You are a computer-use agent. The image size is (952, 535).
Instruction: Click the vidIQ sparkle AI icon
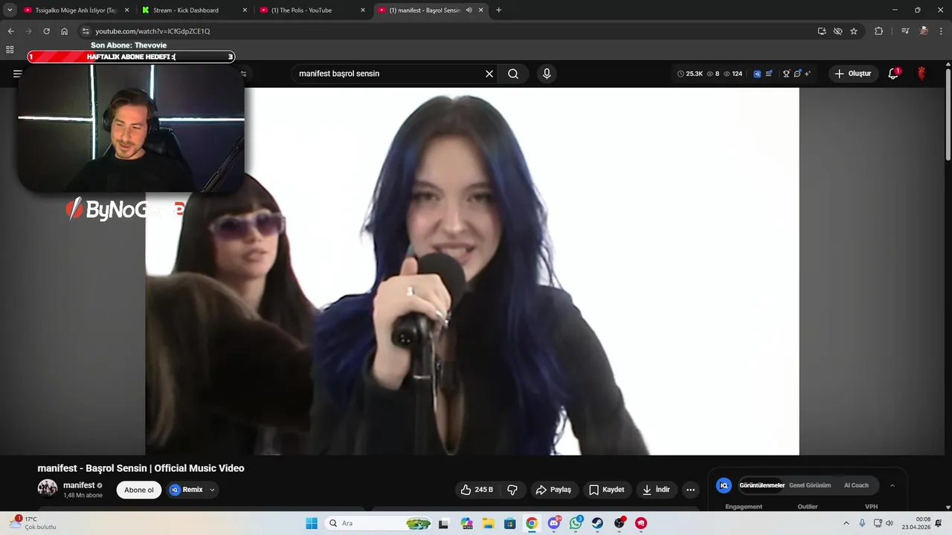coord(808,74)
